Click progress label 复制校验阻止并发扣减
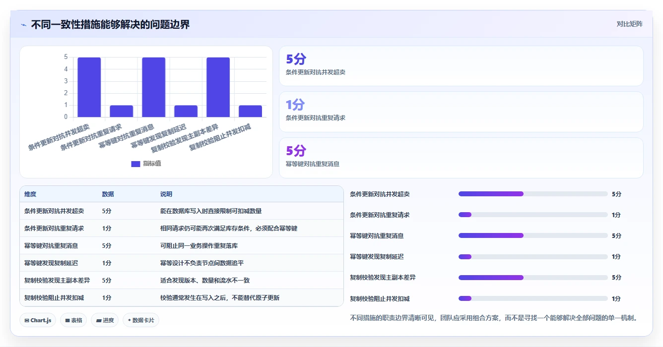The height and width of the screenshot is (347, 663). tap(380, 299)
